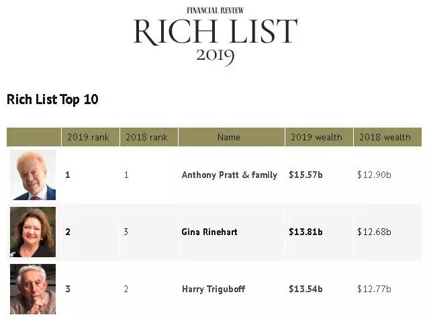Open Anthony Pratt's portrait photo
Screen dimensions: 427x317
tap(33, 175)
